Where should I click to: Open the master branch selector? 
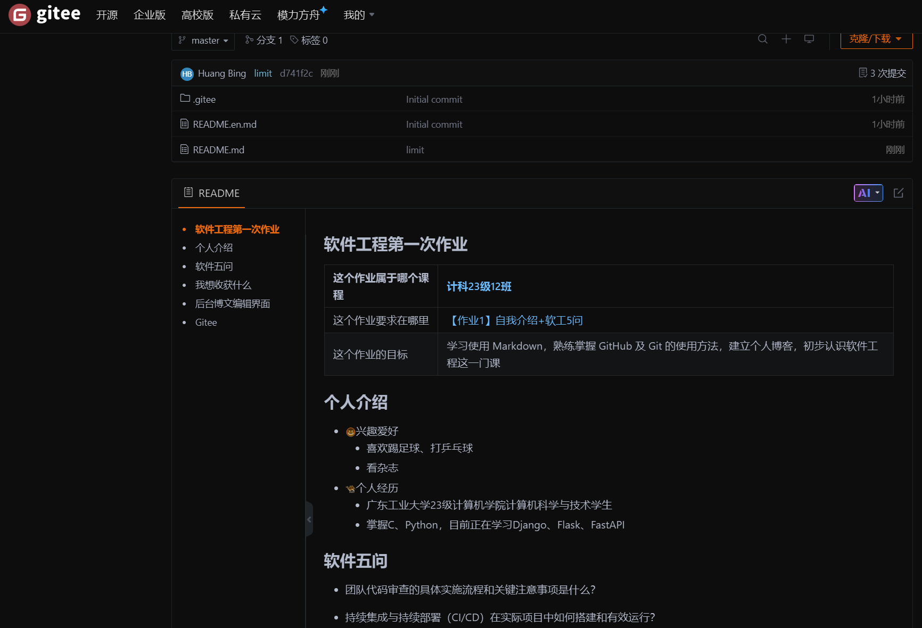coord(203,40)
